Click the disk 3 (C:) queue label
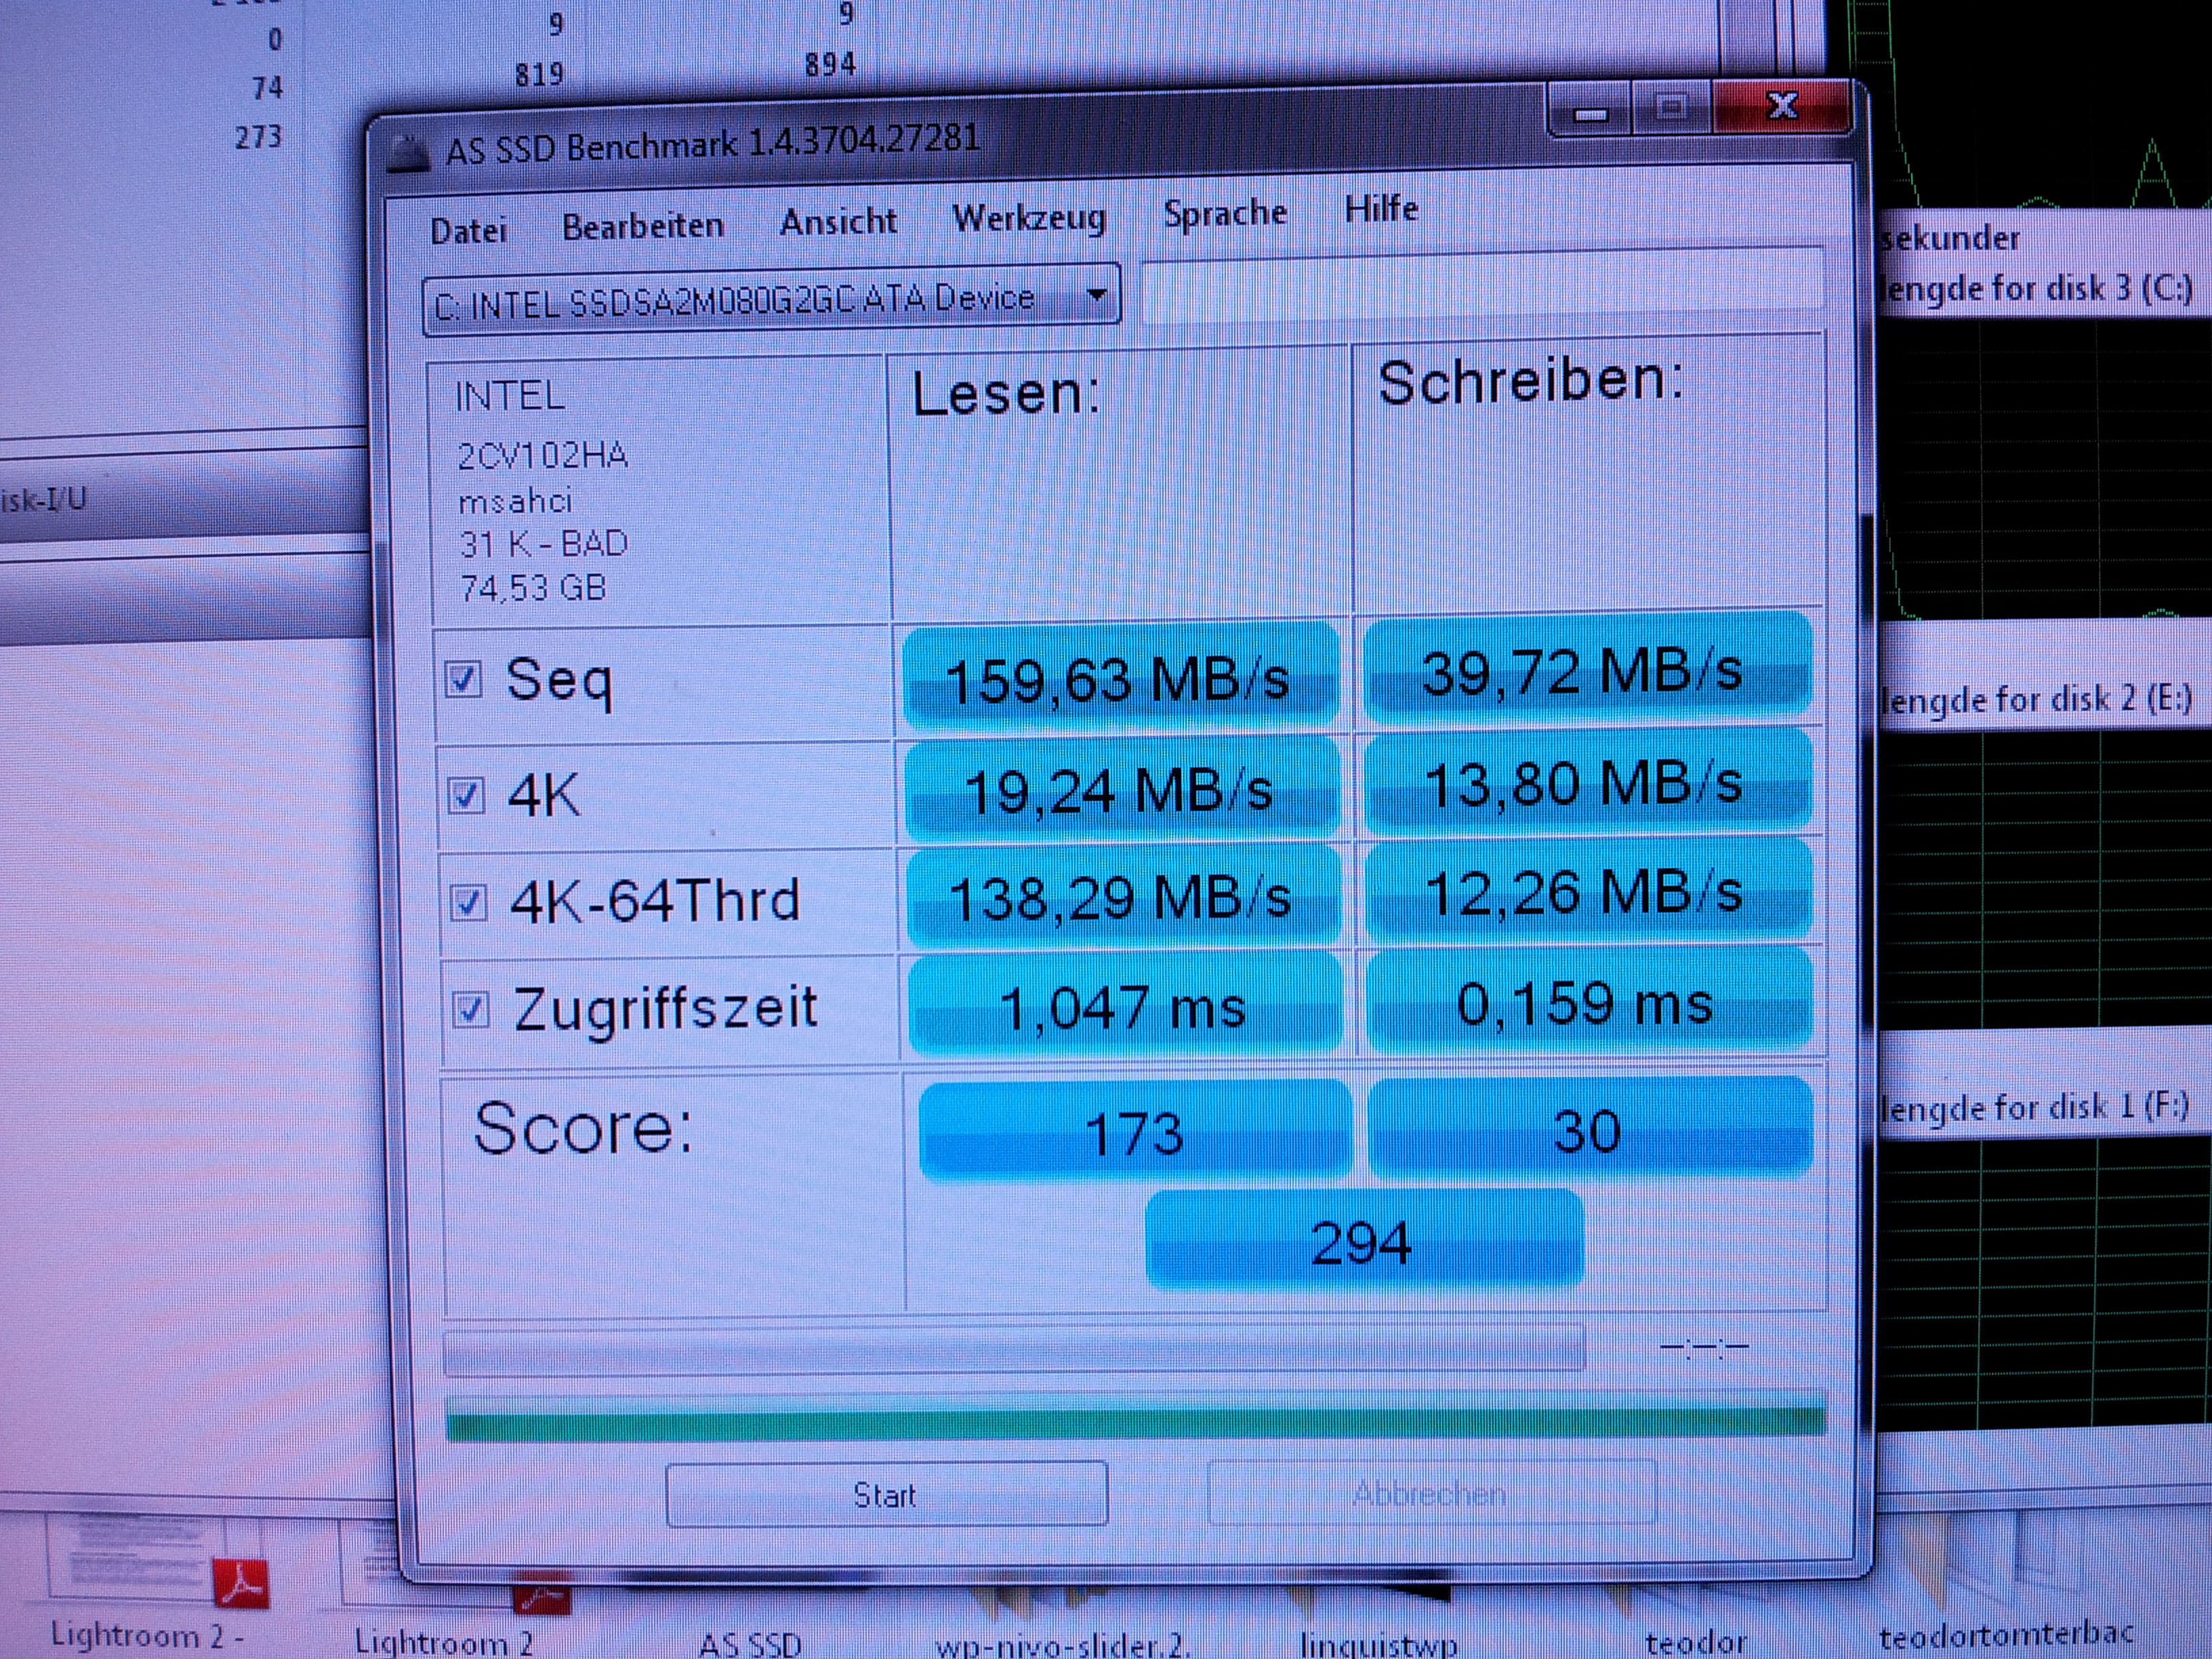Image resolution: width=2212 pixels, height=1659 pixels. 2037,289
